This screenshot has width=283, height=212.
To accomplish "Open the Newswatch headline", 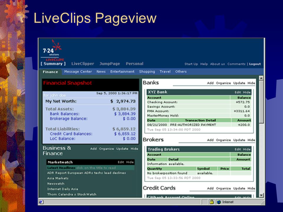I will [56, 184].
